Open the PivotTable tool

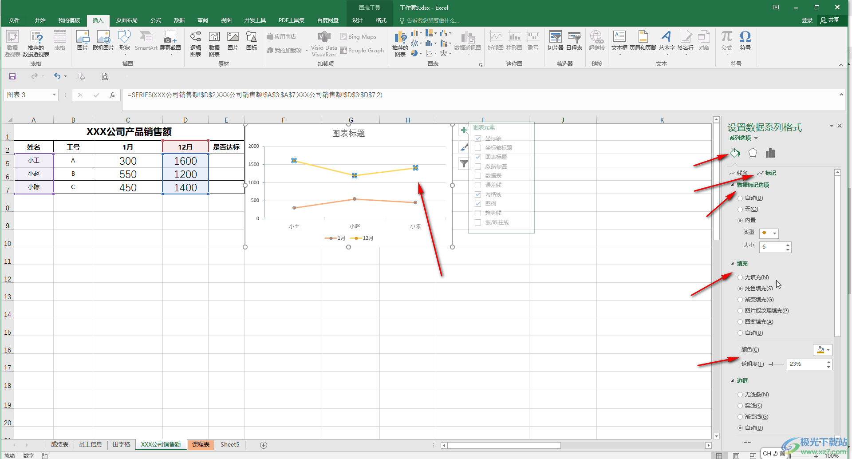pyautogui.click(x=12, y=44)
